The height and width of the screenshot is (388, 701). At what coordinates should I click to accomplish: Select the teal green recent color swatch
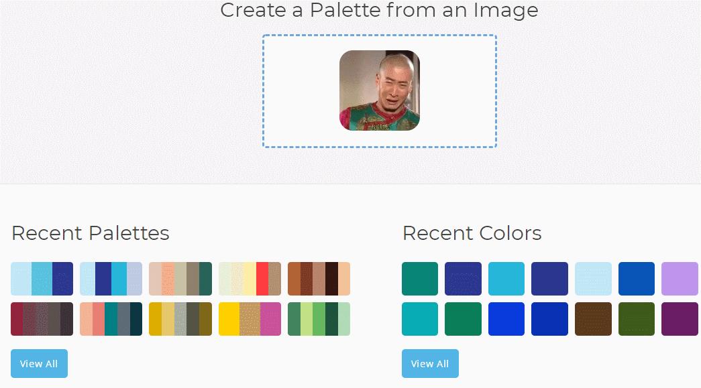[420, 279]
